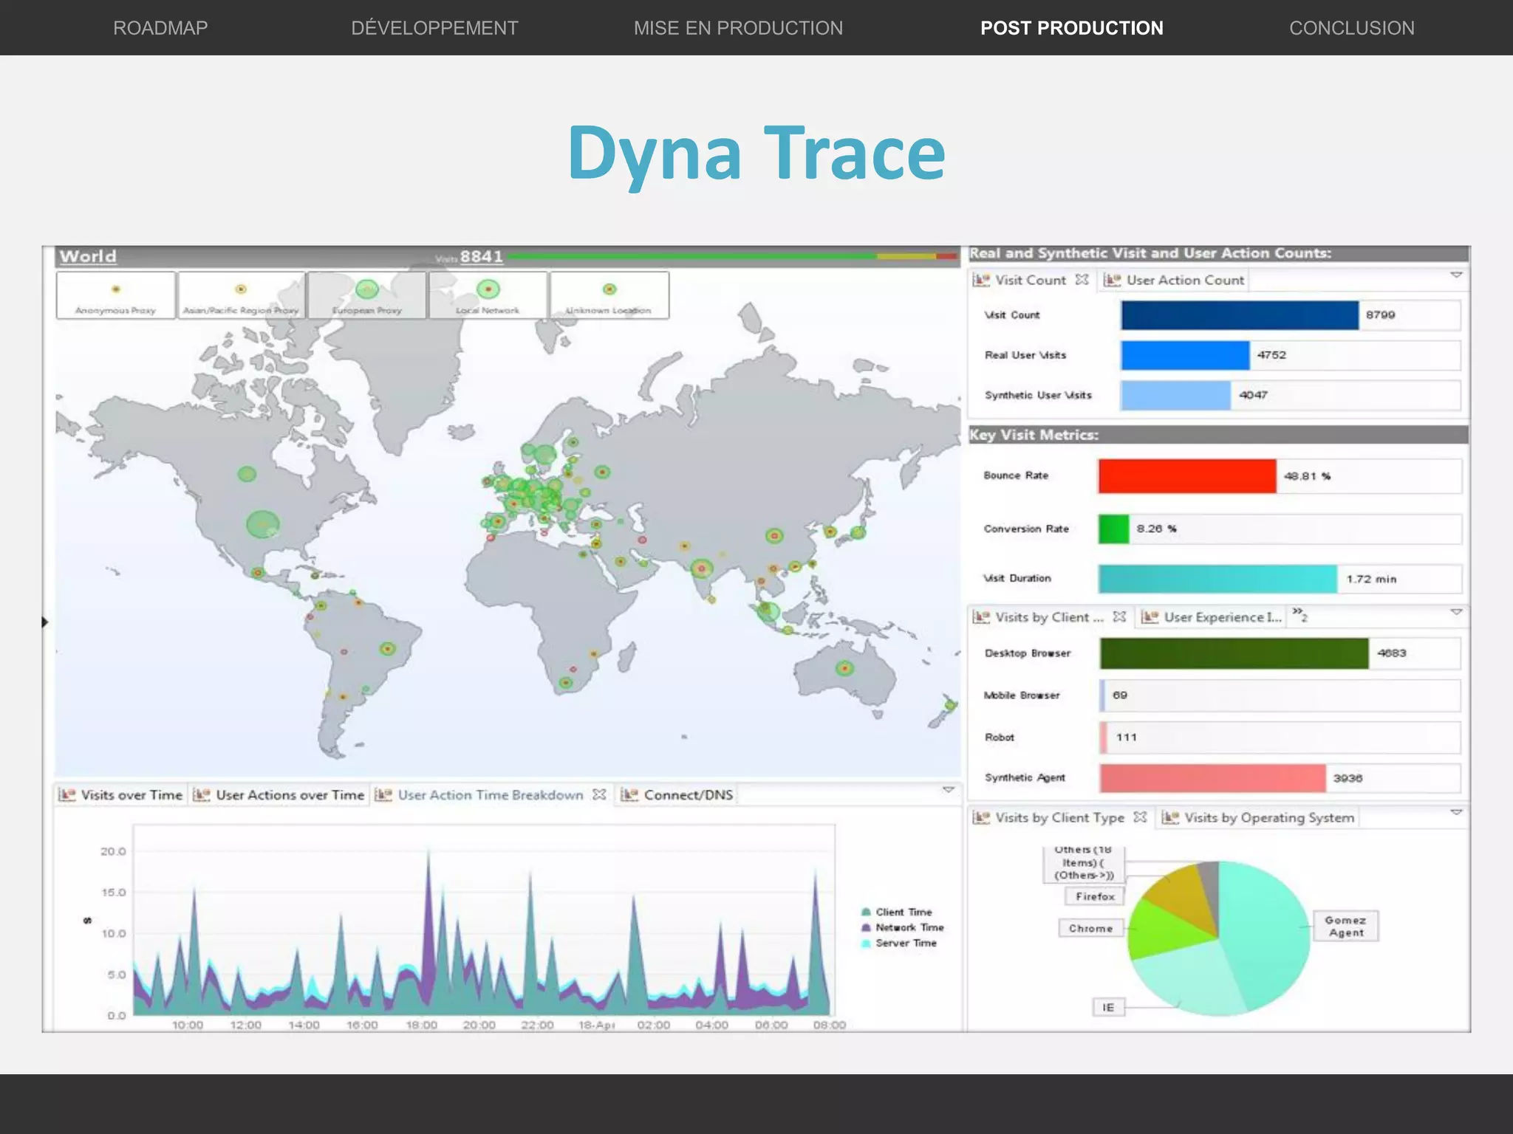Click Visits by Client Type tab icon
Screen dimensions: 1513x1134
point(981,817)
